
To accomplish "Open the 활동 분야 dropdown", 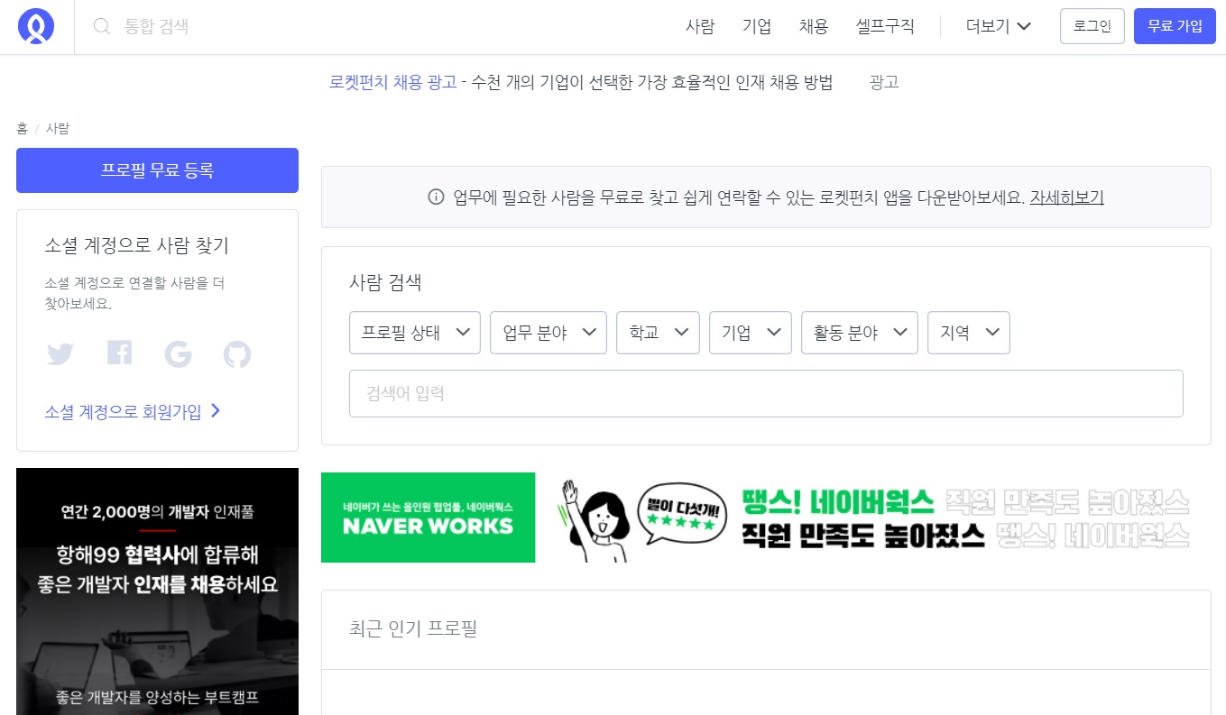I will tap(860, 333).
